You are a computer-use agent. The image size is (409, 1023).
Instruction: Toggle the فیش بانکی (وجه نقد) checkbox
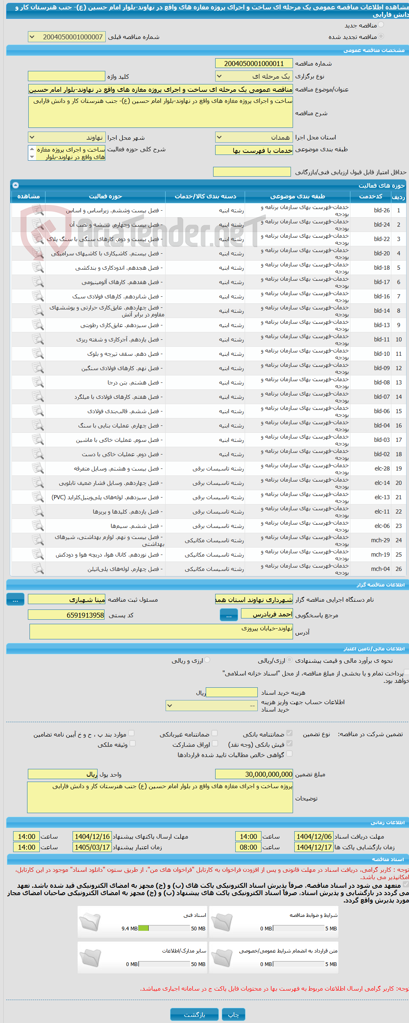click(289, 743)
